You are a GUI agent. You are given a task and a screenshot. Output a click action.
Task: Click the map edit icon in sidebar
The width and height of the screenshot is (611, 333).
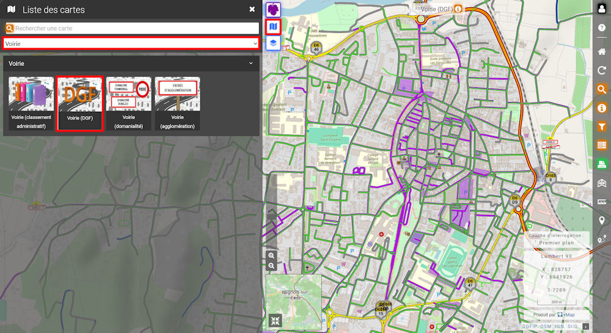click(602, 183)
